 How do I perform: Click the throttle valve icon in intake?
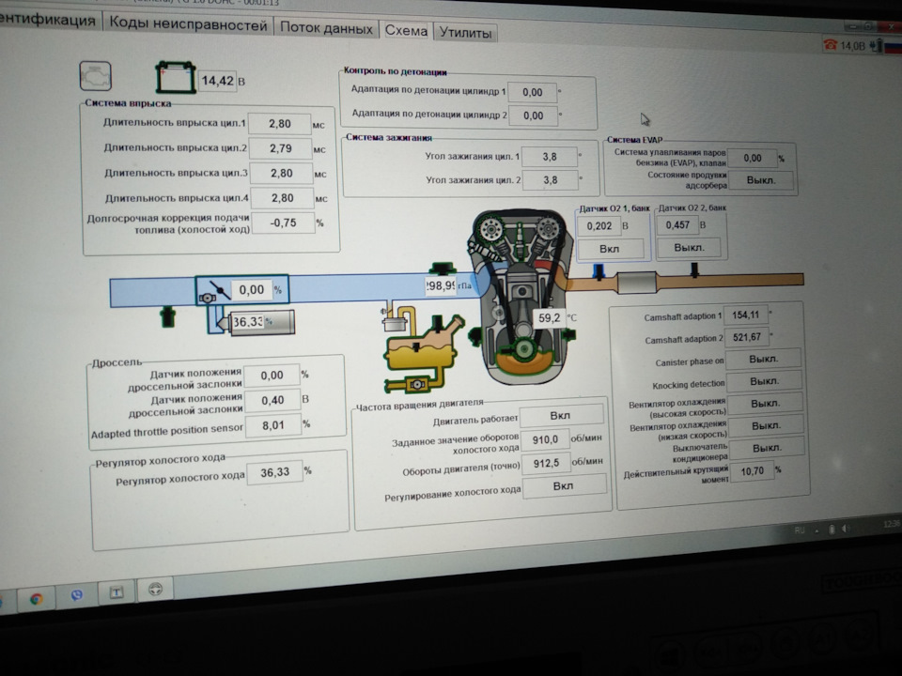219,290
